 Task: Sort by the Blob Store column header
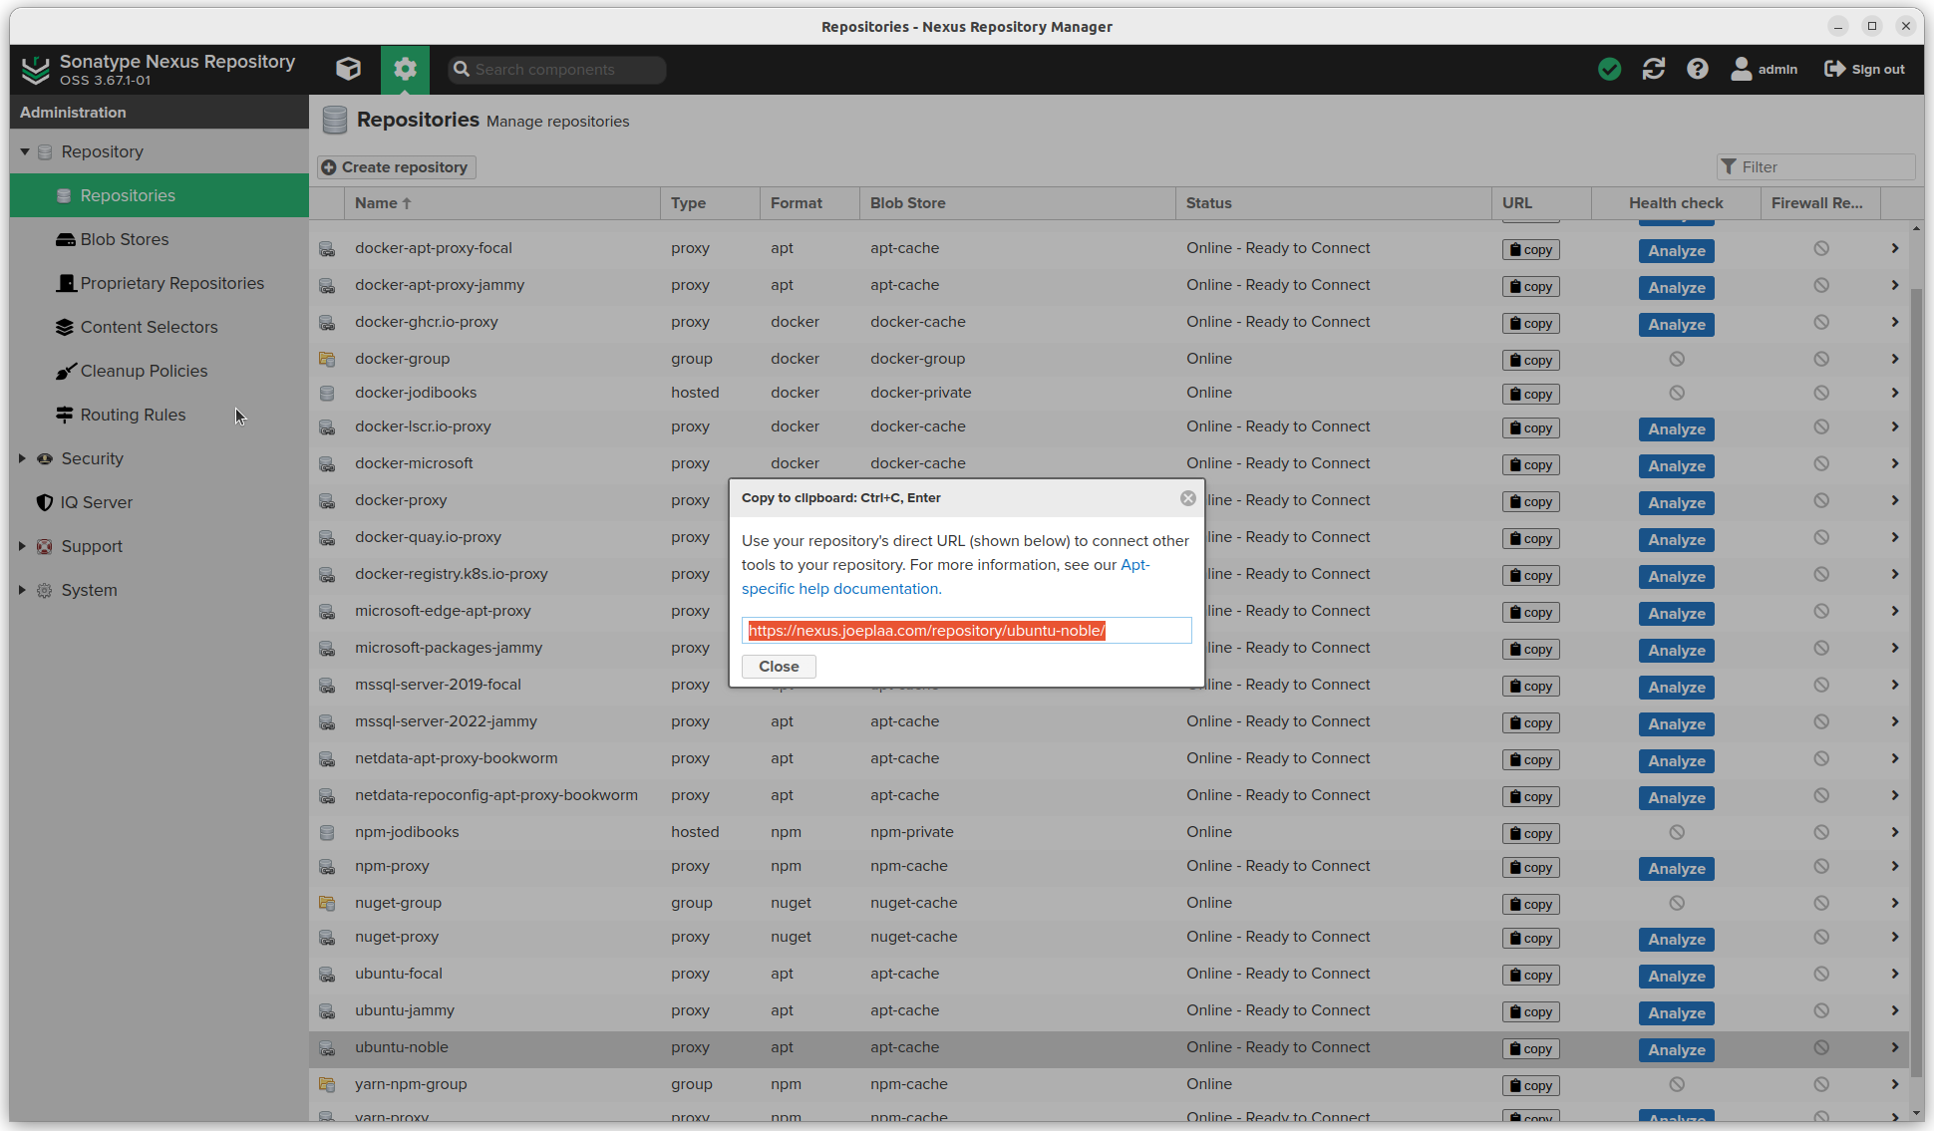[x=1017, y=203]
